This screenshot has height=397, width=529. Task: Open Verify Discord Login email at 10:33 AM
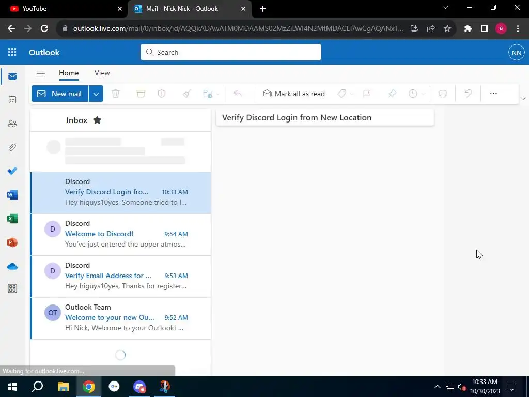pos(120,192)
